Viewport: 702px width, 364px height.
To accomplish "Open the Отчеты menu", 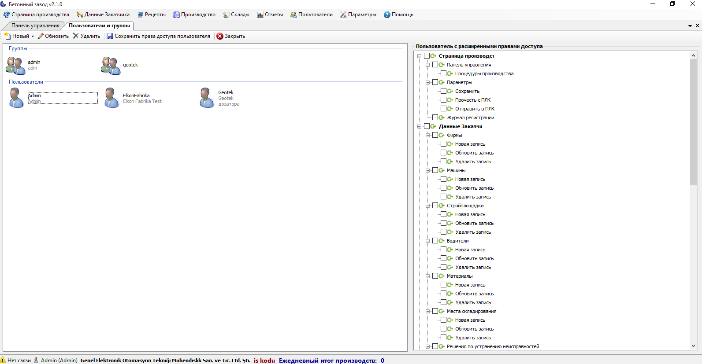I will click(x=270, y=15).
